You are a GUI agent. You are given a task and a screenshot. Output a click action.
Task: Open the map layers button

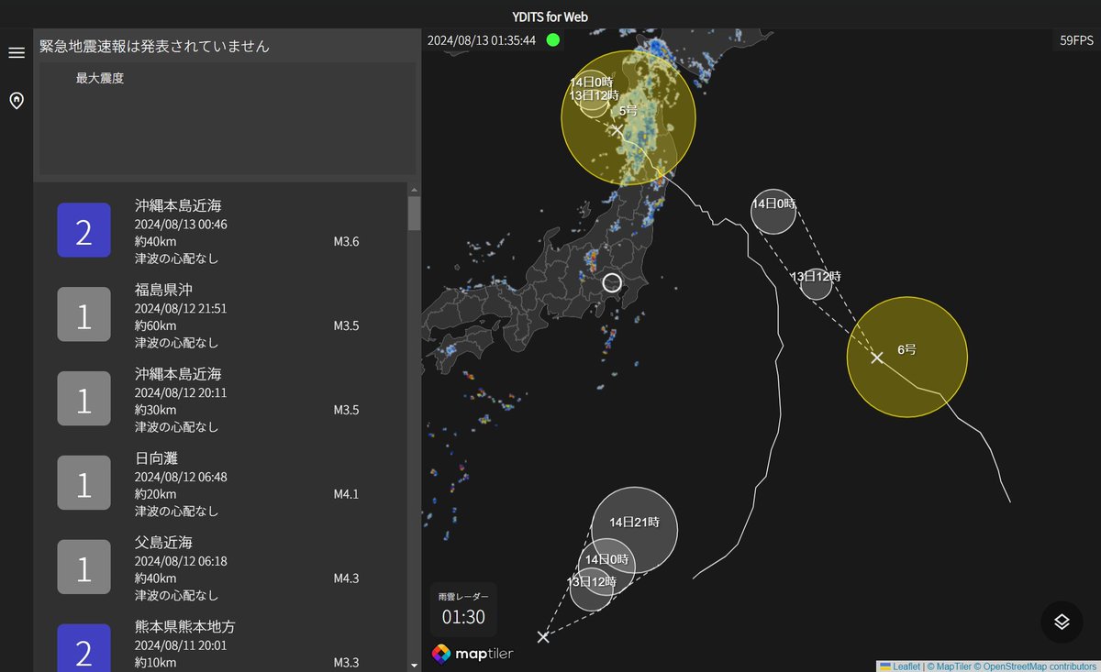pyautogui.click(x=1062, y=622)
